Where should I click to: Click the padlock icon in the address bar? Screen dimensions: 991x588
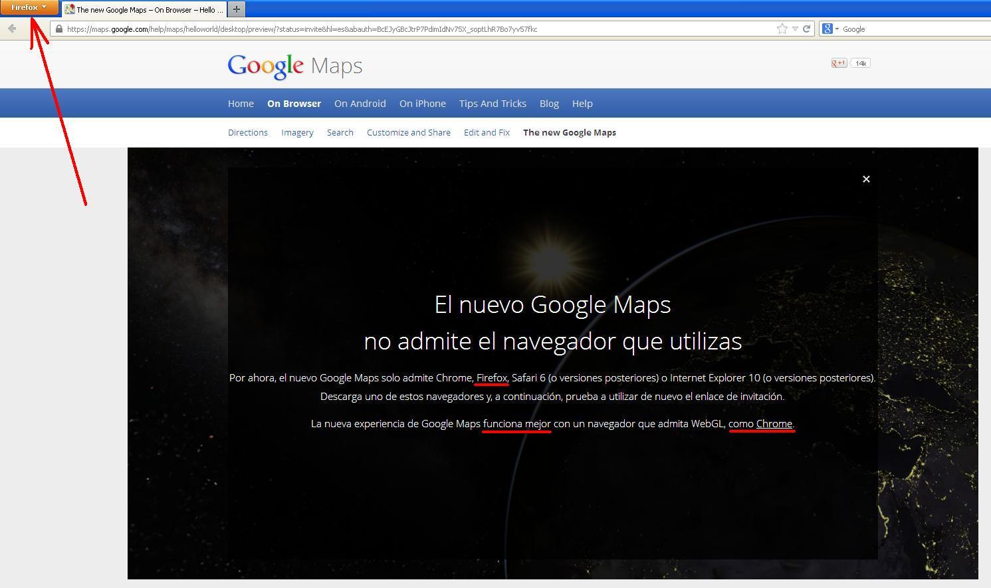tap(59, 29)
